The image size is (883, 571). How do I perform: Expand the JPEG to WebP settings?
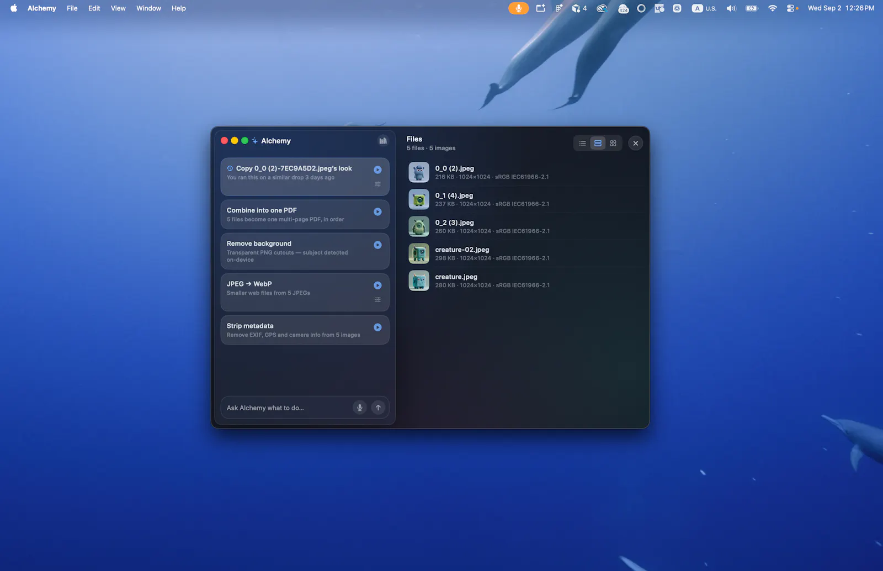point(377,299)
